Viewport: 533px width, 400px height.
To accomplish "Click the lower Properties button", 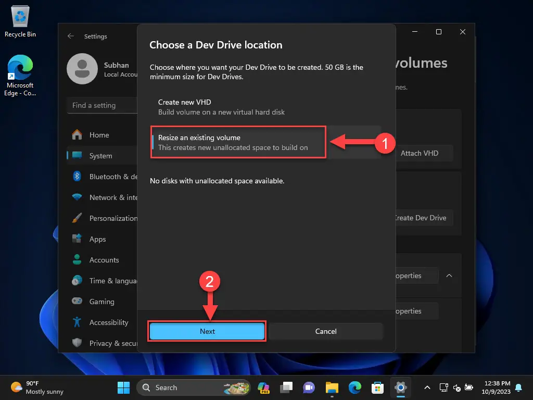I will pos(417,311).
